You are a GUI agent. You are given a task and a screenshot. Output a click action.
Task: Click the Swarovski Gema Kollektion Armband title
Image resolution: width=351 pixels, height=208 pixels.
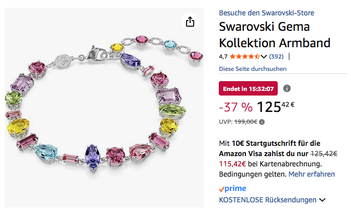pyautogui.click(x=275, y=34)
